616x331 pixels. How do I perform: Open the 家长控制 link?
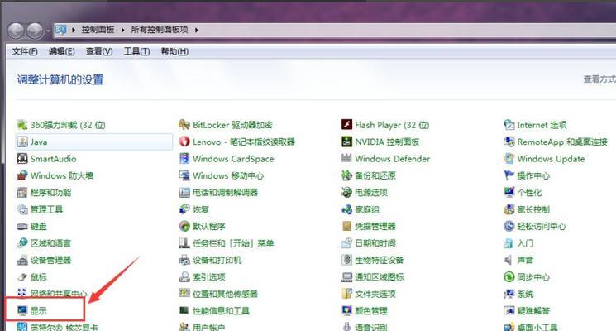coord(533,209)
